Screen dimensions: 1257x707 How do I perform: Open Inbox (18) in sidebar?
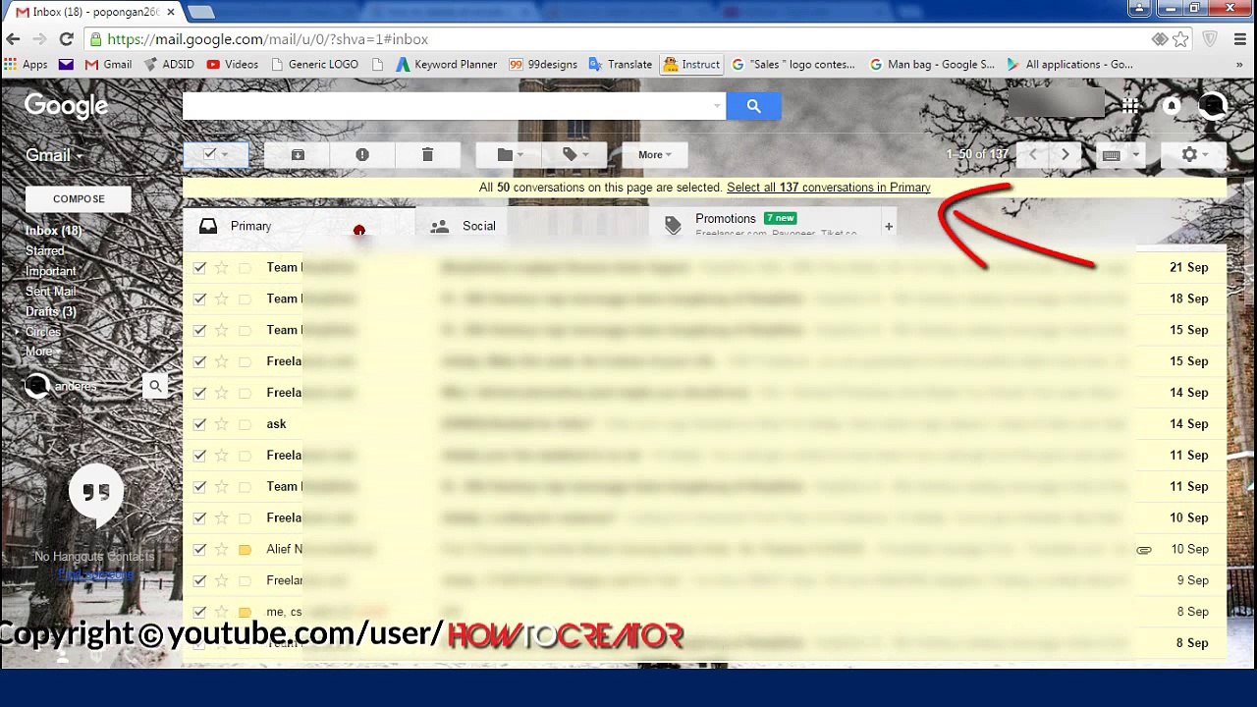coord(53,231)
